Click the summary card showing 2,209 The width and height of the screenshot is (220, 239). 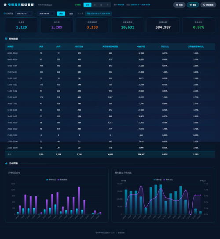pyautogui.click(x=57, y=25)
